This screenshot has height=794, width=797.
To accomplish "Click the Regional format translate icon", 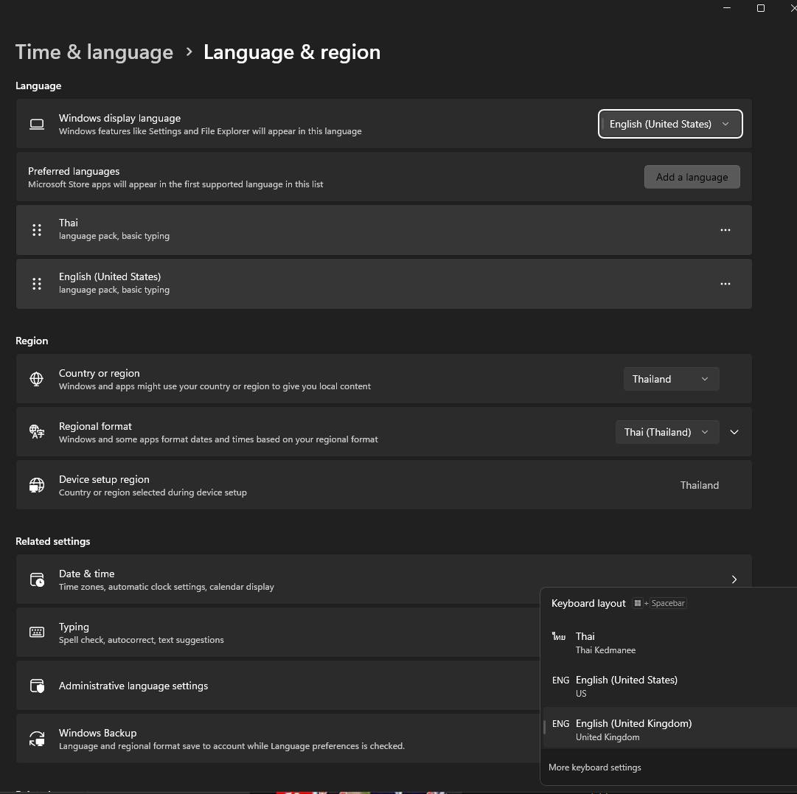I will pyautogui.click(x=37, y=432).
